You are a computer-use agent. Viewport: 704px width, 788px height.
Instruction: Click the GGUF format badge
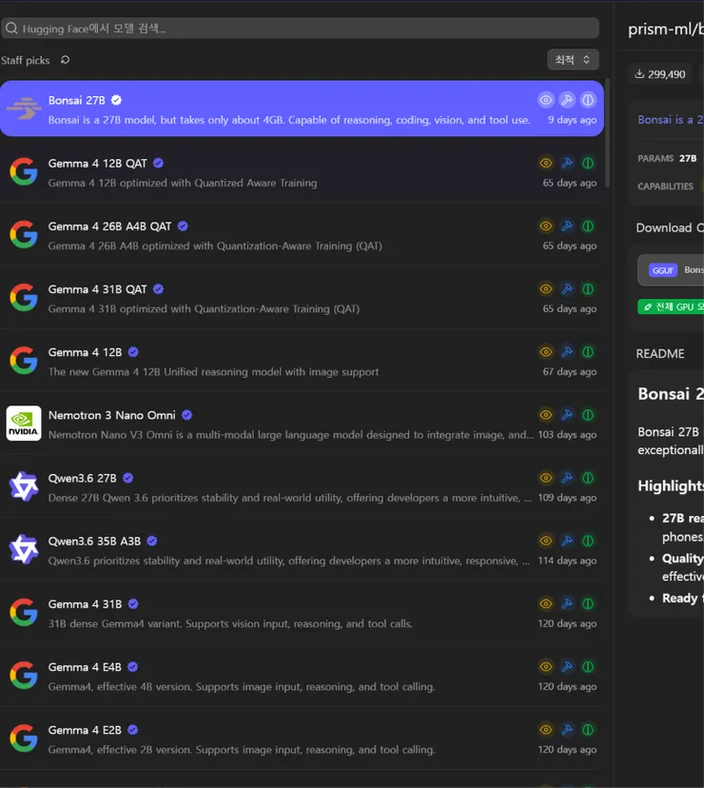tap(663, 270)
